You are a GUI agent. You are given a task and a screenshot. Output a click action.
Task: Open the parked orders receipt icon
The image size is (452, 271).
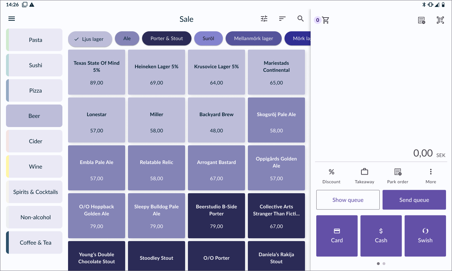tap(421, 20)
